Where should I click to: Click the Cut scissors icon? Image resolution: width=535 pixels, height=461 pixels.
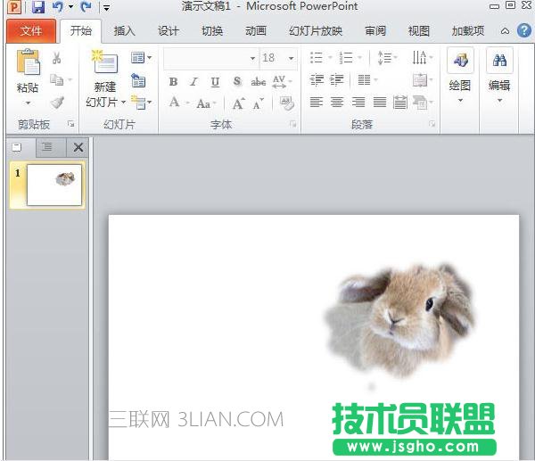[57, 58]
